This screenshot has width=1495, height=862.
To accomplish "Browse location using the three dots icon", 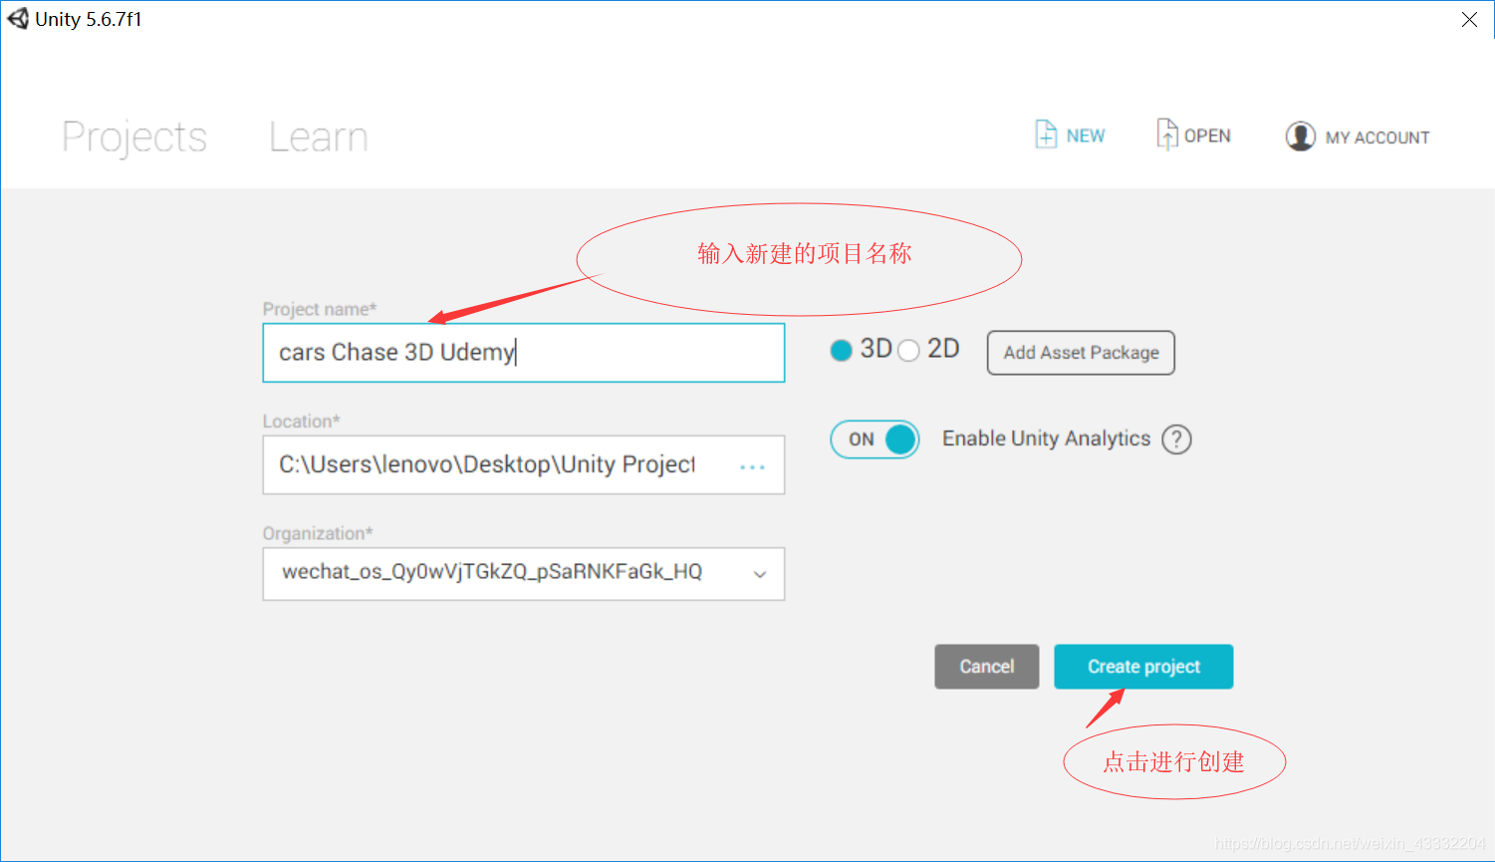I will [752, 466].
